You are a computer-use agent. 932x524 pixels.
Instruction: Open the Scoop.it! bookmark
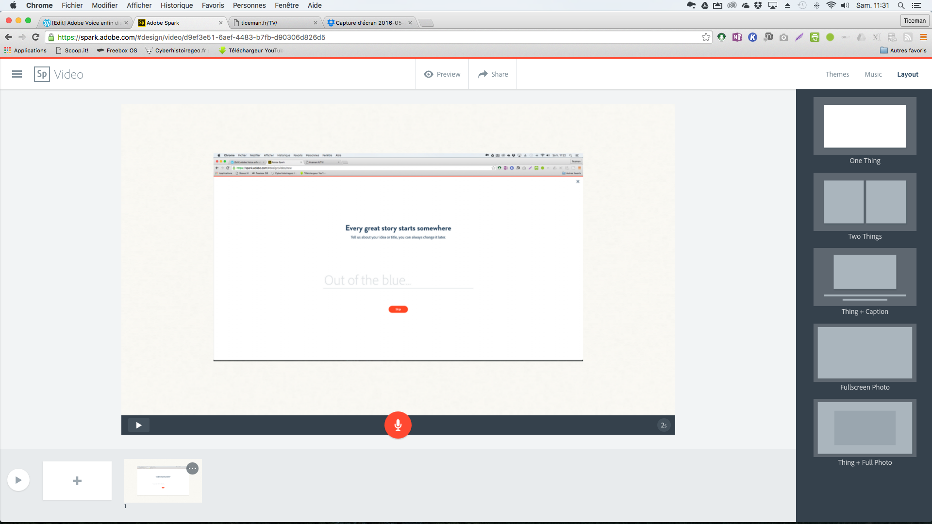(72, 50)
